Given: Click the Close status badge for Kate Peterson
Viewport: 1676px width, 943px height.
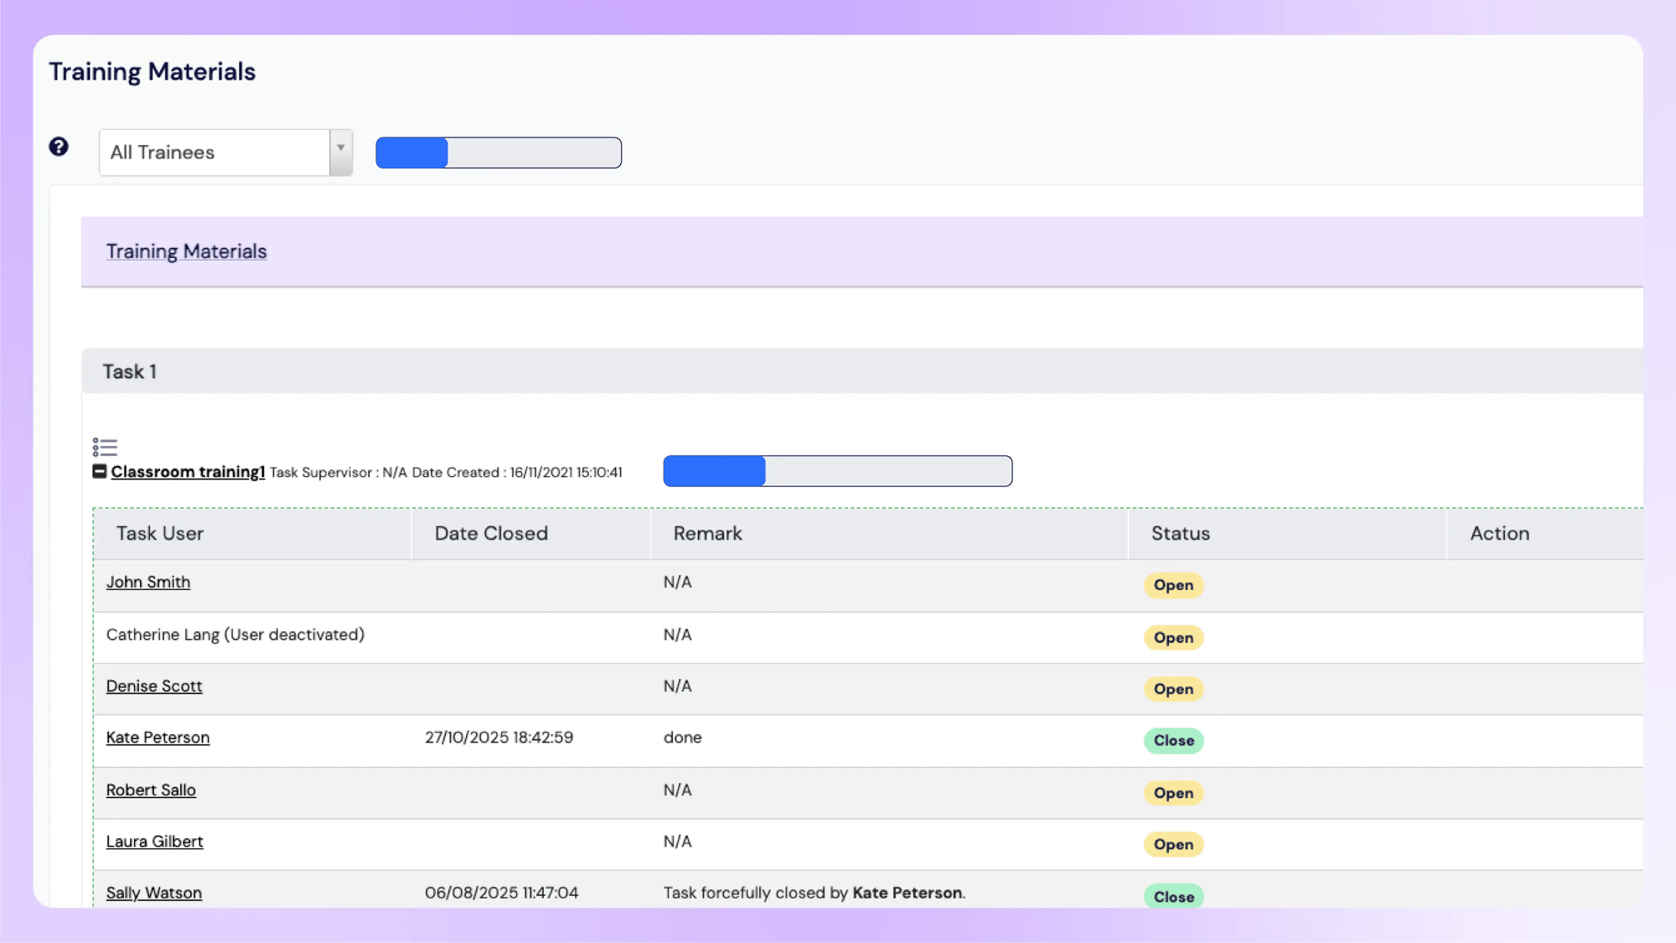Looking at the screenshot, I should (x=1173, y=740).
